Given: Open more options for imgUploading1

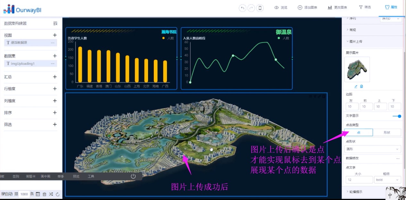Looking at the screenshot, I should pos(53,63).
